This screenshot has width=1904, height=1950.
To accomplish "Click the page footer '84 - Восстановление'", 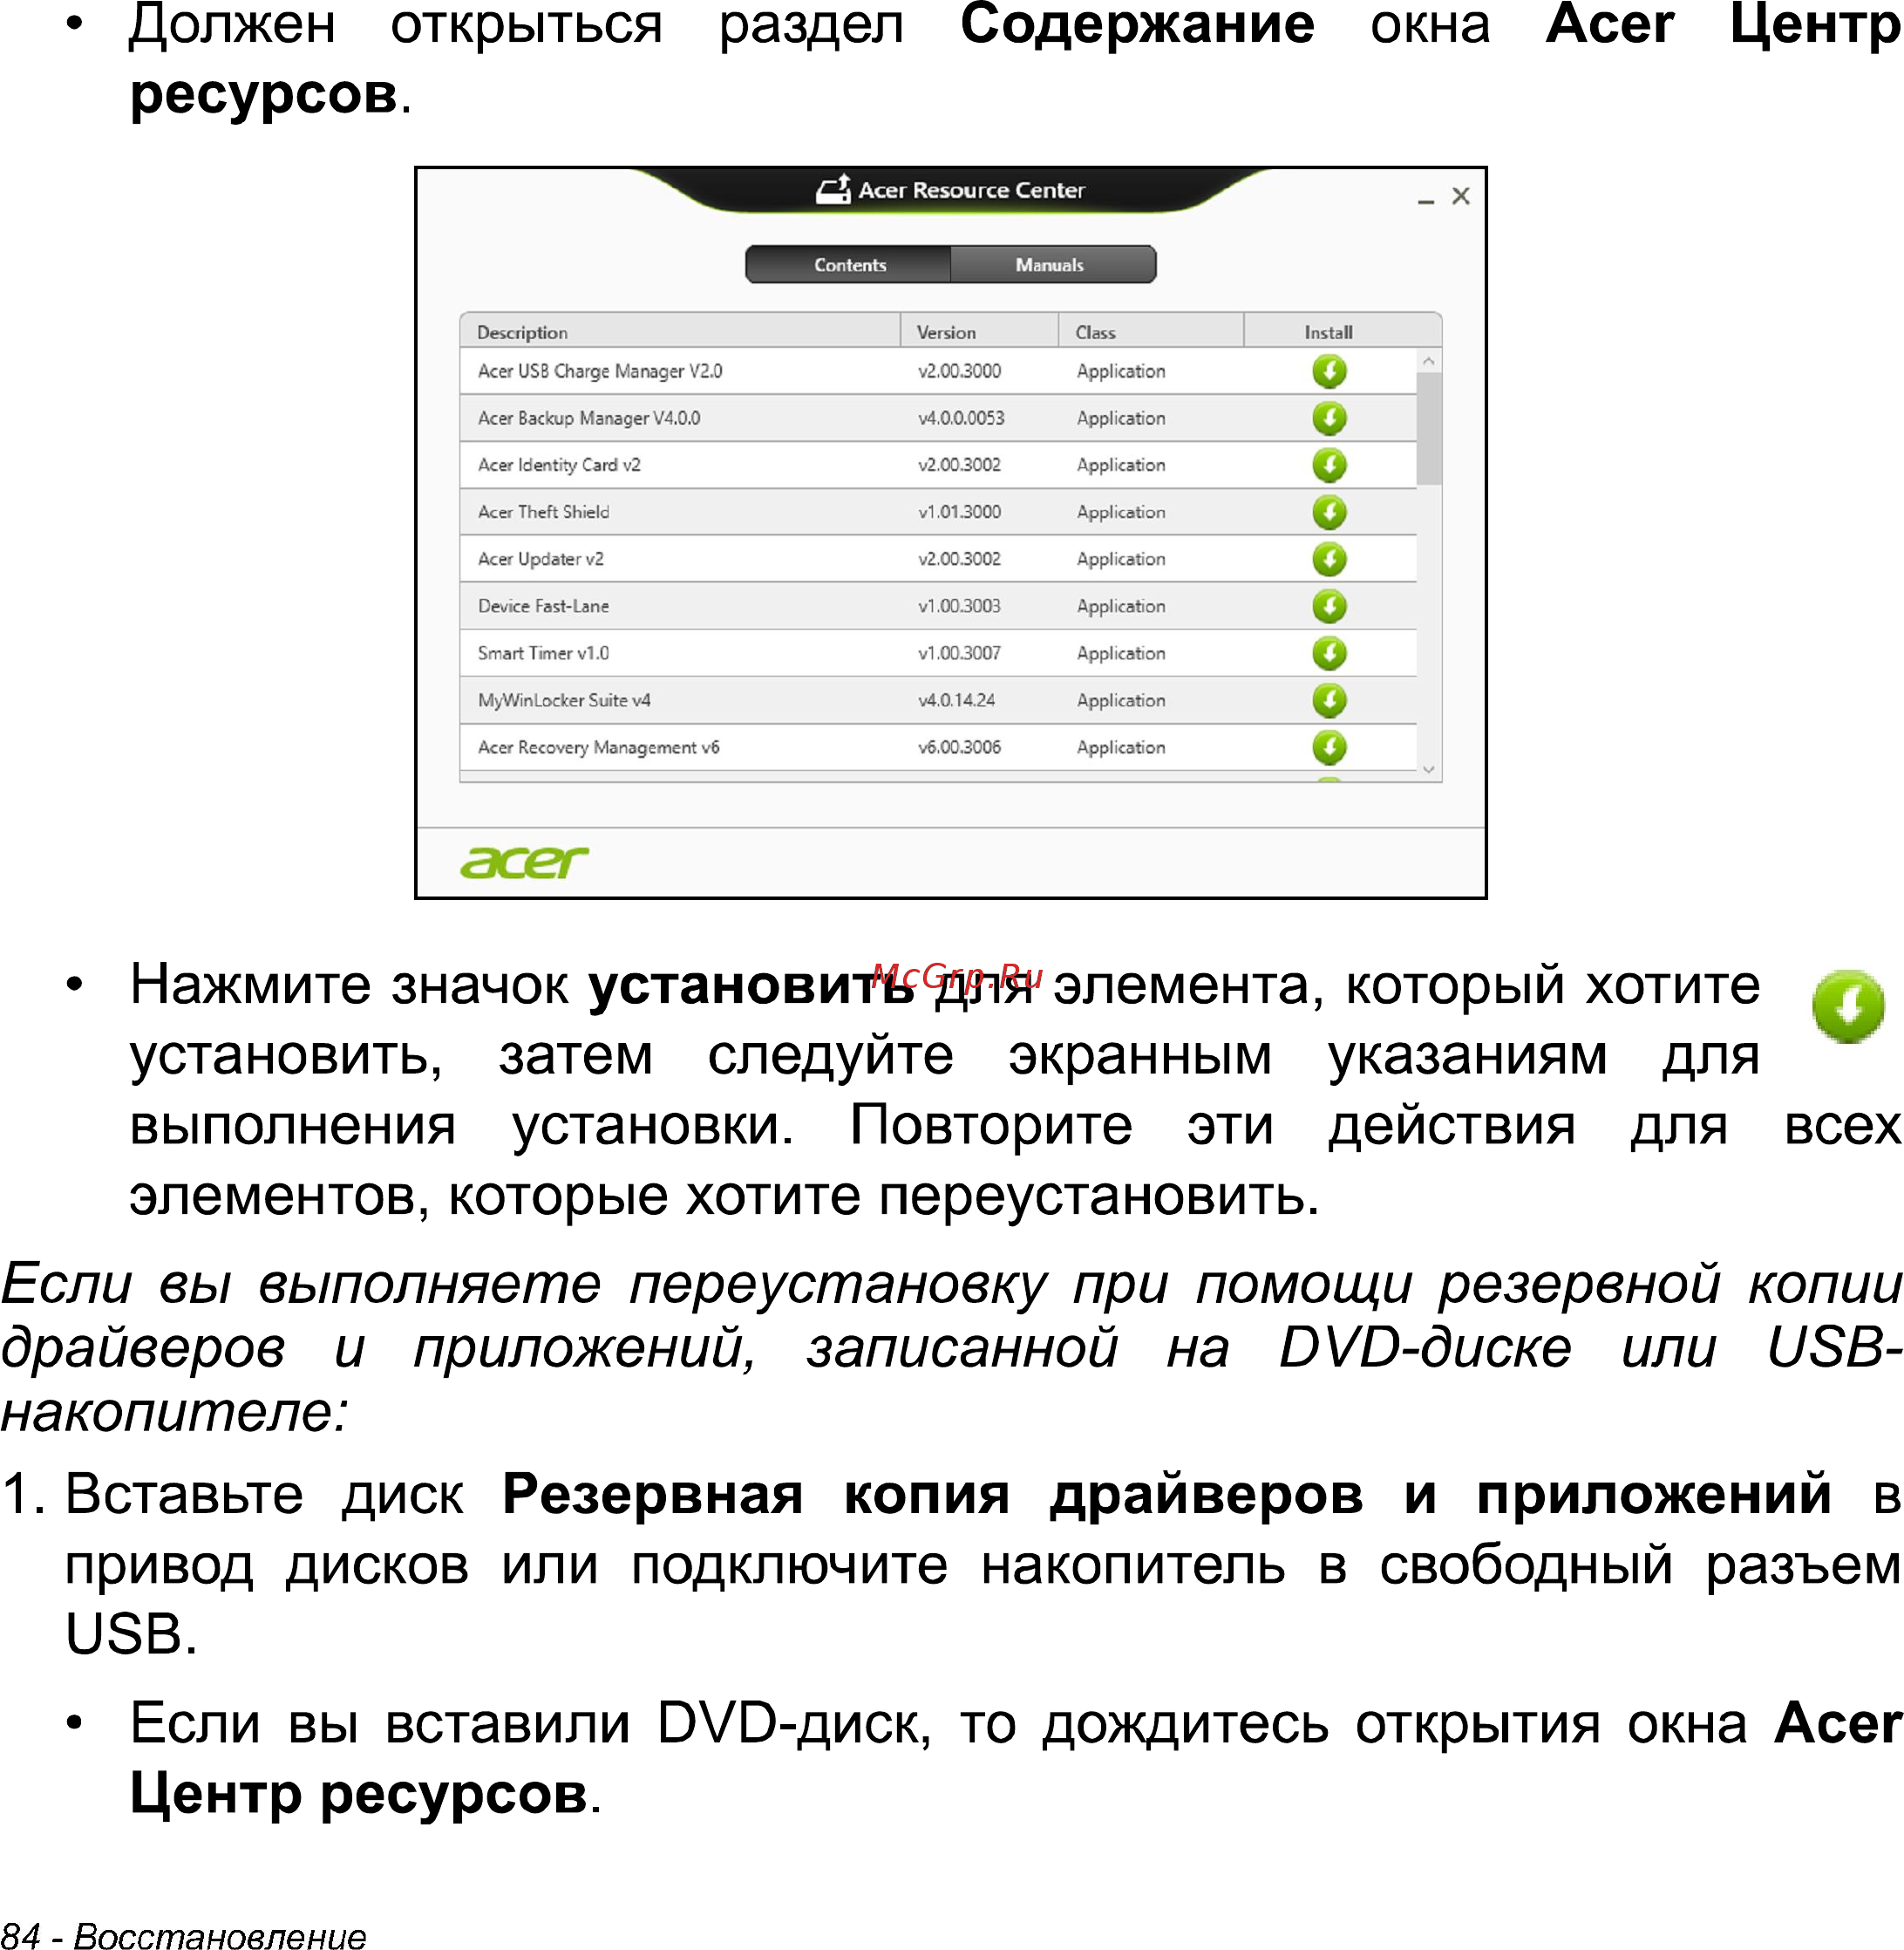I will [x=184, y=1935].
